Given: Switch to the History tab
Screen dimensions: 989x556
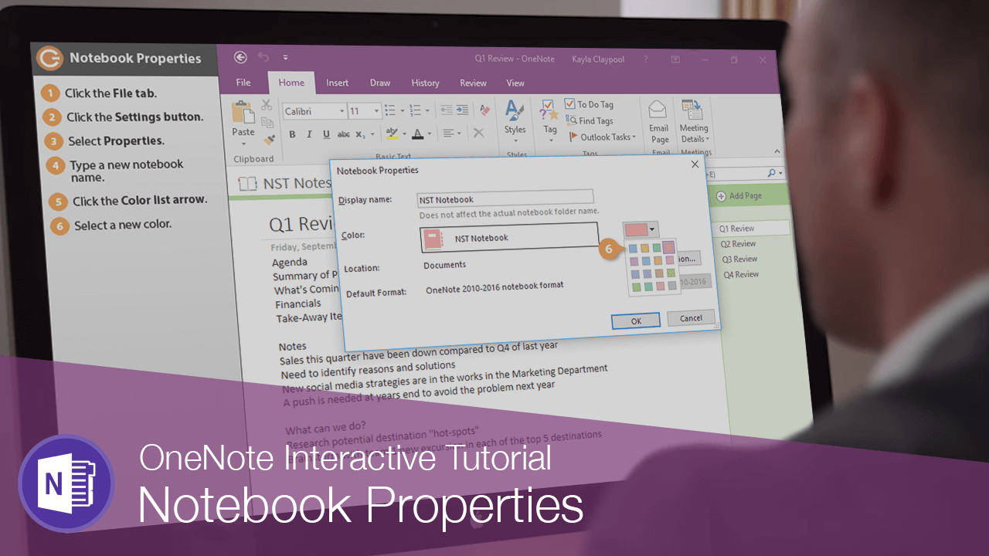Looking at the screenshot, I should click(x=425, y=83).
